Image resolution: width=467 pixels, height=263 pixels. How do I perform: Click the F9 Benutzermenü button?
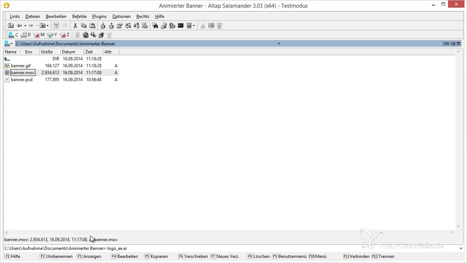(x=289, y=256)
